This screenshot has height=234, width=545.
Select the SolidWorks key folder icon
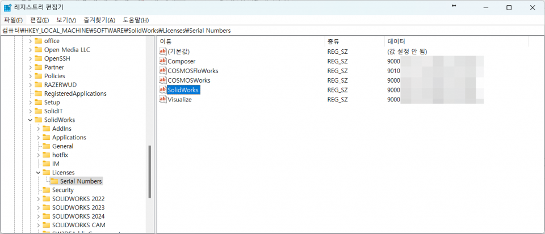[x=38, y=120]
